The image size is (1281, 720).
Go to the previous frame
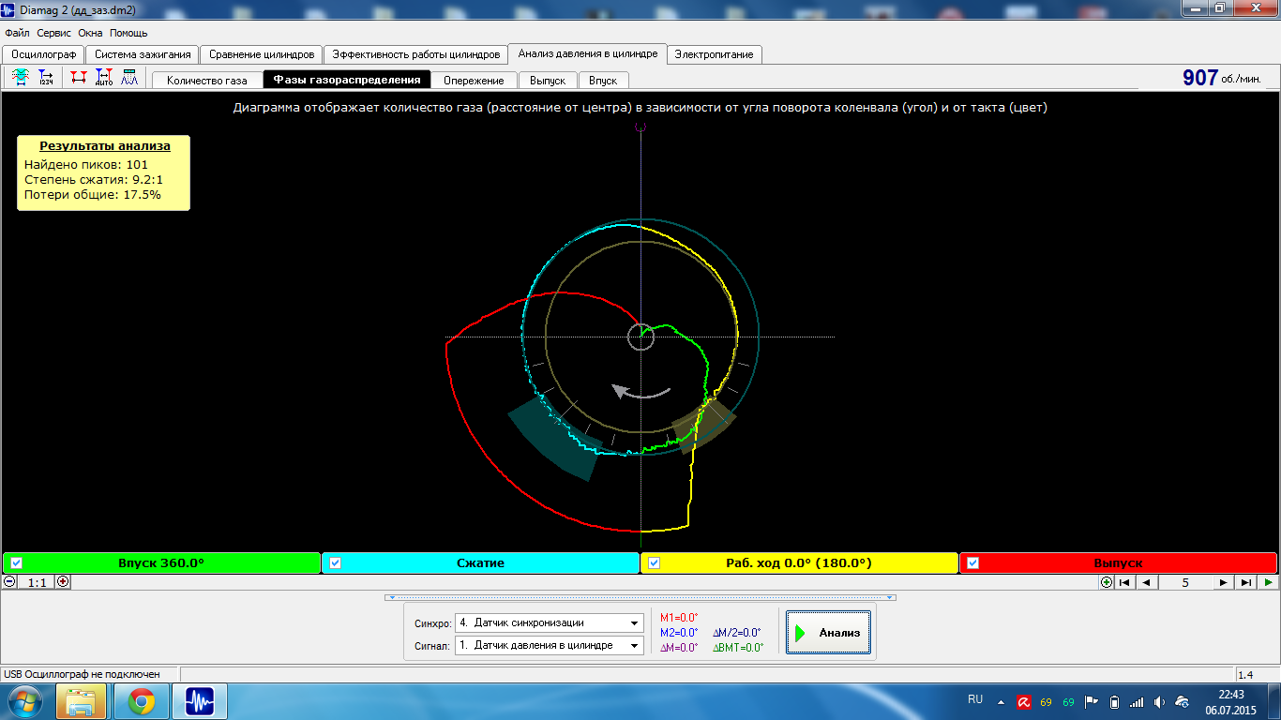click(x=1148, y=582)
